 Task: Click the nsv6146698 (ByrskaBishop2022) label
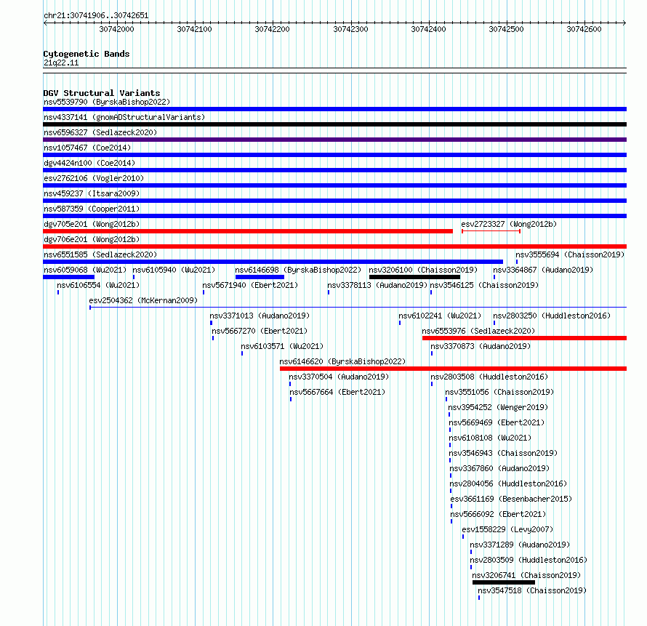(x=298, y=270)
